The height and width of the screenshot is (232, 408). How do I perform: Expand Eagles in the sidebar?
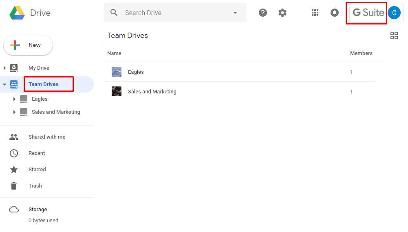(14, 99)
